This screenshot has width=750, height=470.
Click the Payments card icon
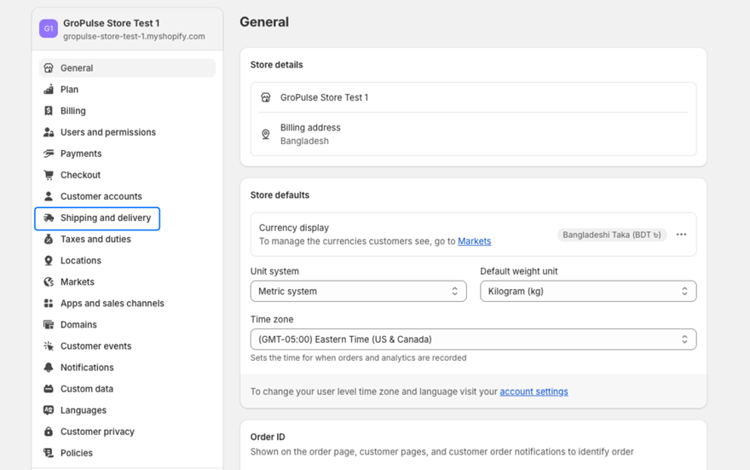click(49, 154)
